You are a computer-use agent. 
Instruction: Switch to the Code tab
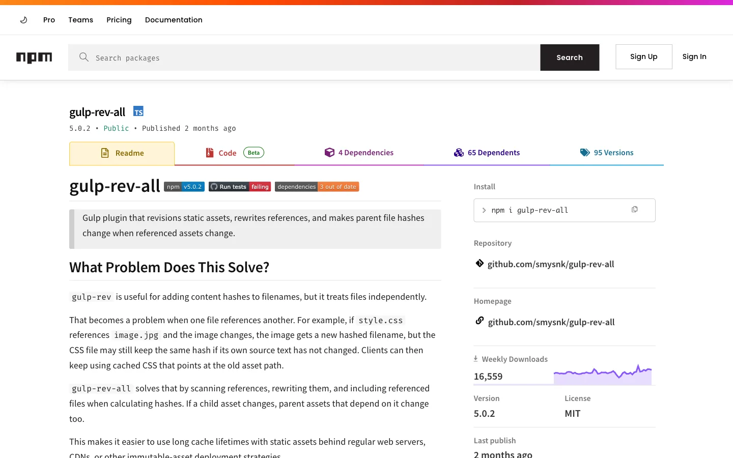click(235, 153)
